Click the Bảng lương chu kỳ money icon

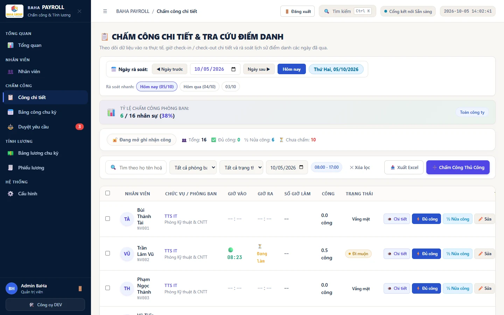pyautogui.click(x=10, y=153)
